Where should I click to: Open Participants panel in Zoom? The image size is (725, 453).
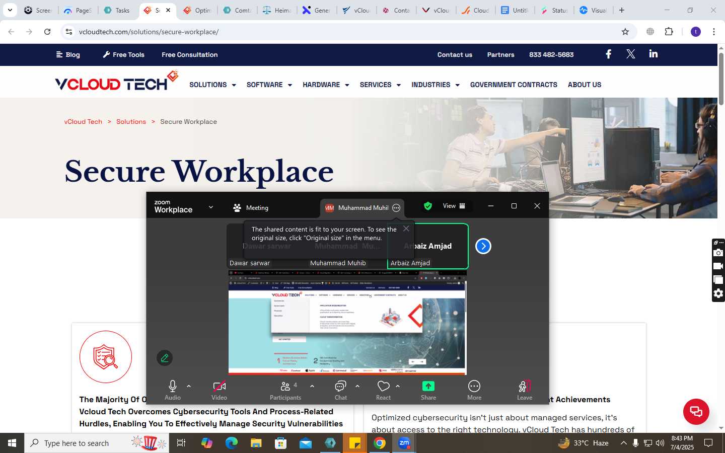(x=285, y=390)
